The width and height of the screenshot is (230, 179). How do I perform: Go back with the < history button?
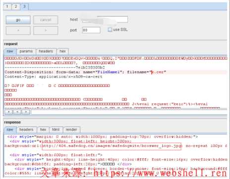[x=18, y=30]
